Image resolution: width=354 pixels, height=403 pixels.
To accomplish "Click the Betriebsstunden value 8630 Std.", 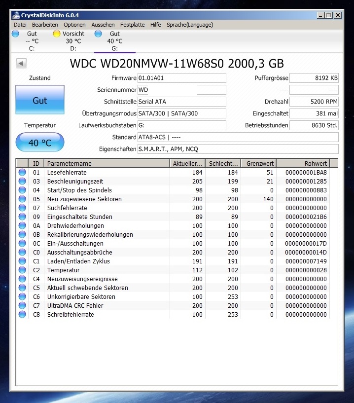I will point(314,125).
